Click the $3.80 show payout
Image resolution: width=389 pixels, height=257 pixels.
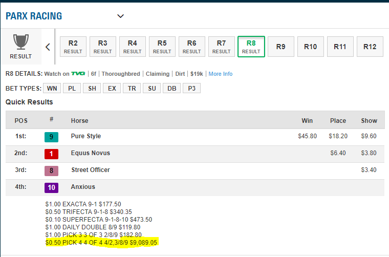click(369, 153)
